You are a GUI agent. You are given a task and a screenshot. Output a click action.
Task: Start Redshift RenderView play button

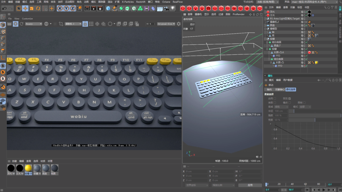click(x=16, y=24)
